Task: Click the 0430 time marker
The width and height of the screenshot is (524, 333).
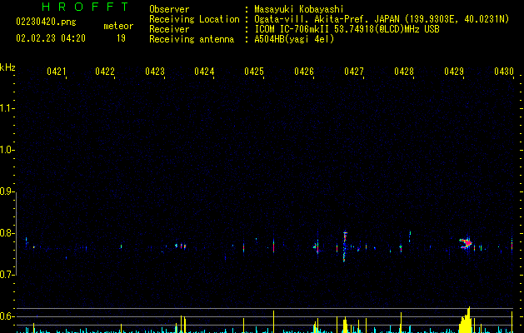Action: (x=504, y=72)
